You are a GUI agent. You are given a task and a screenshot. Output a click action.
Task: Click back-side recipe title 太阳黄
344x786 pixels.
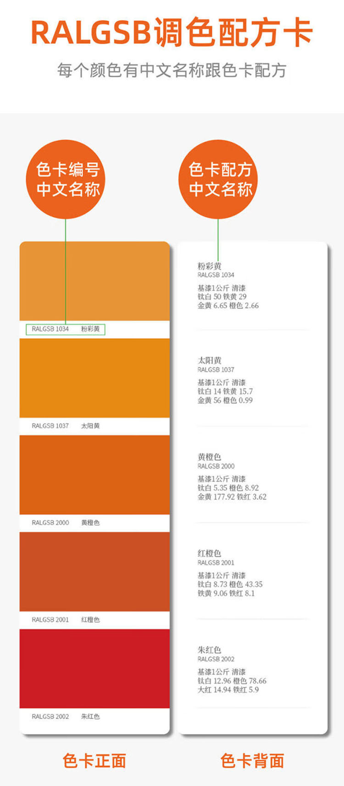coord(210,361)
